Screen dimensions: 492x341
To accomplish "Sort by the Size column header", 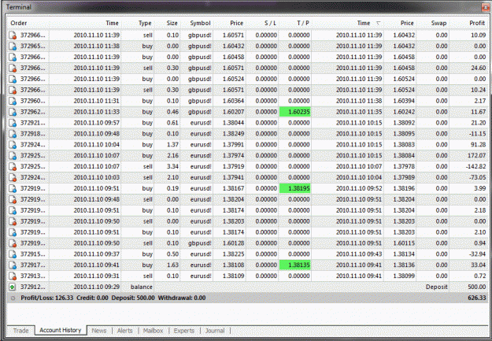I will 172,24.
